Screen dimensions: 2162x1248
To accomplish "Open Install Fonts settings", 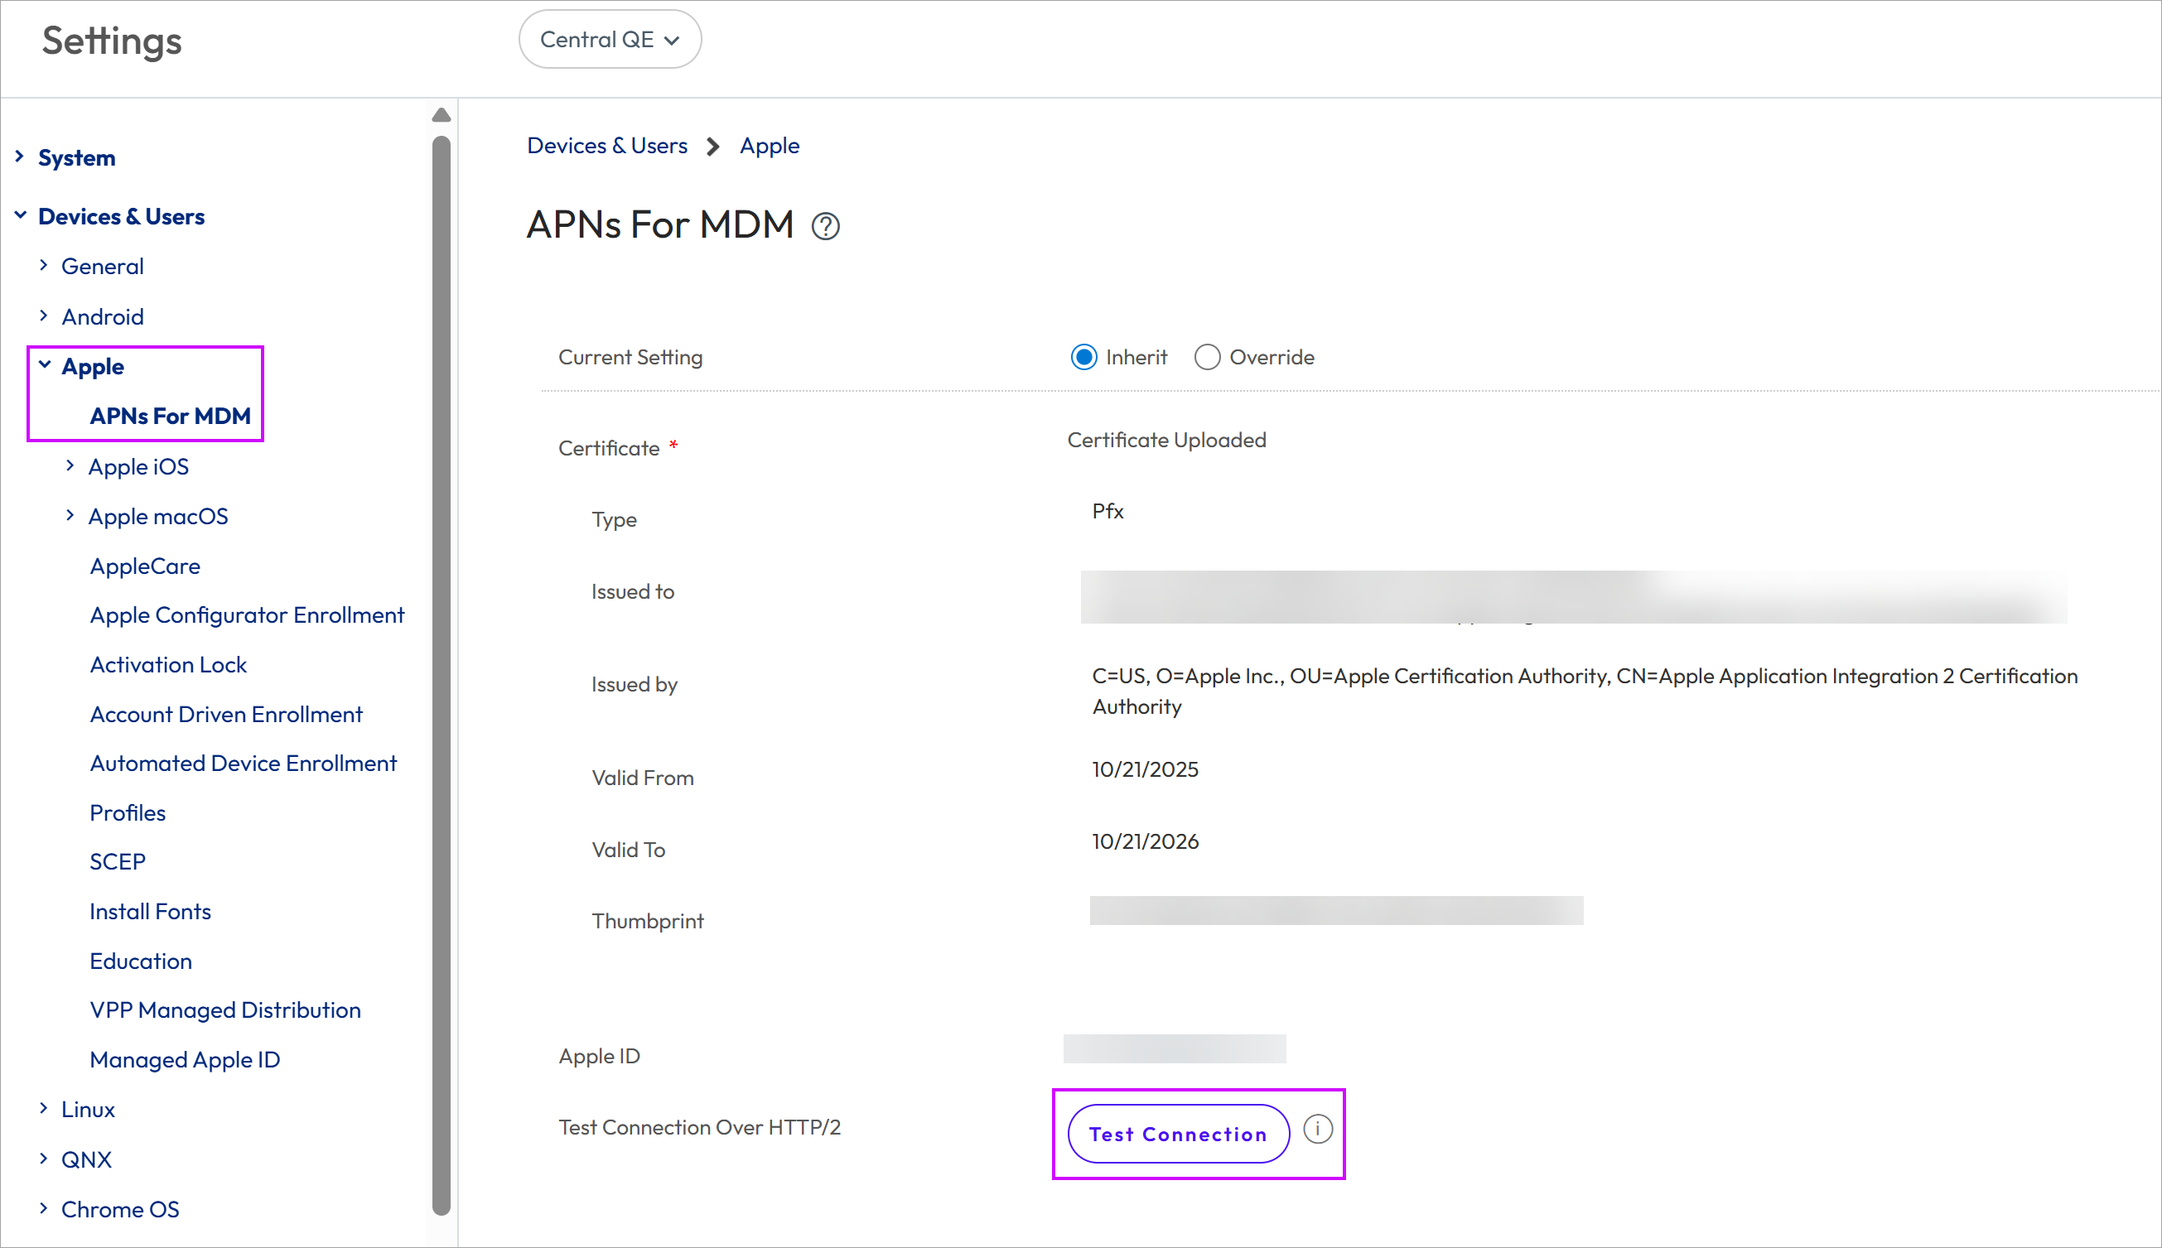I will click(x=150, y=911).
